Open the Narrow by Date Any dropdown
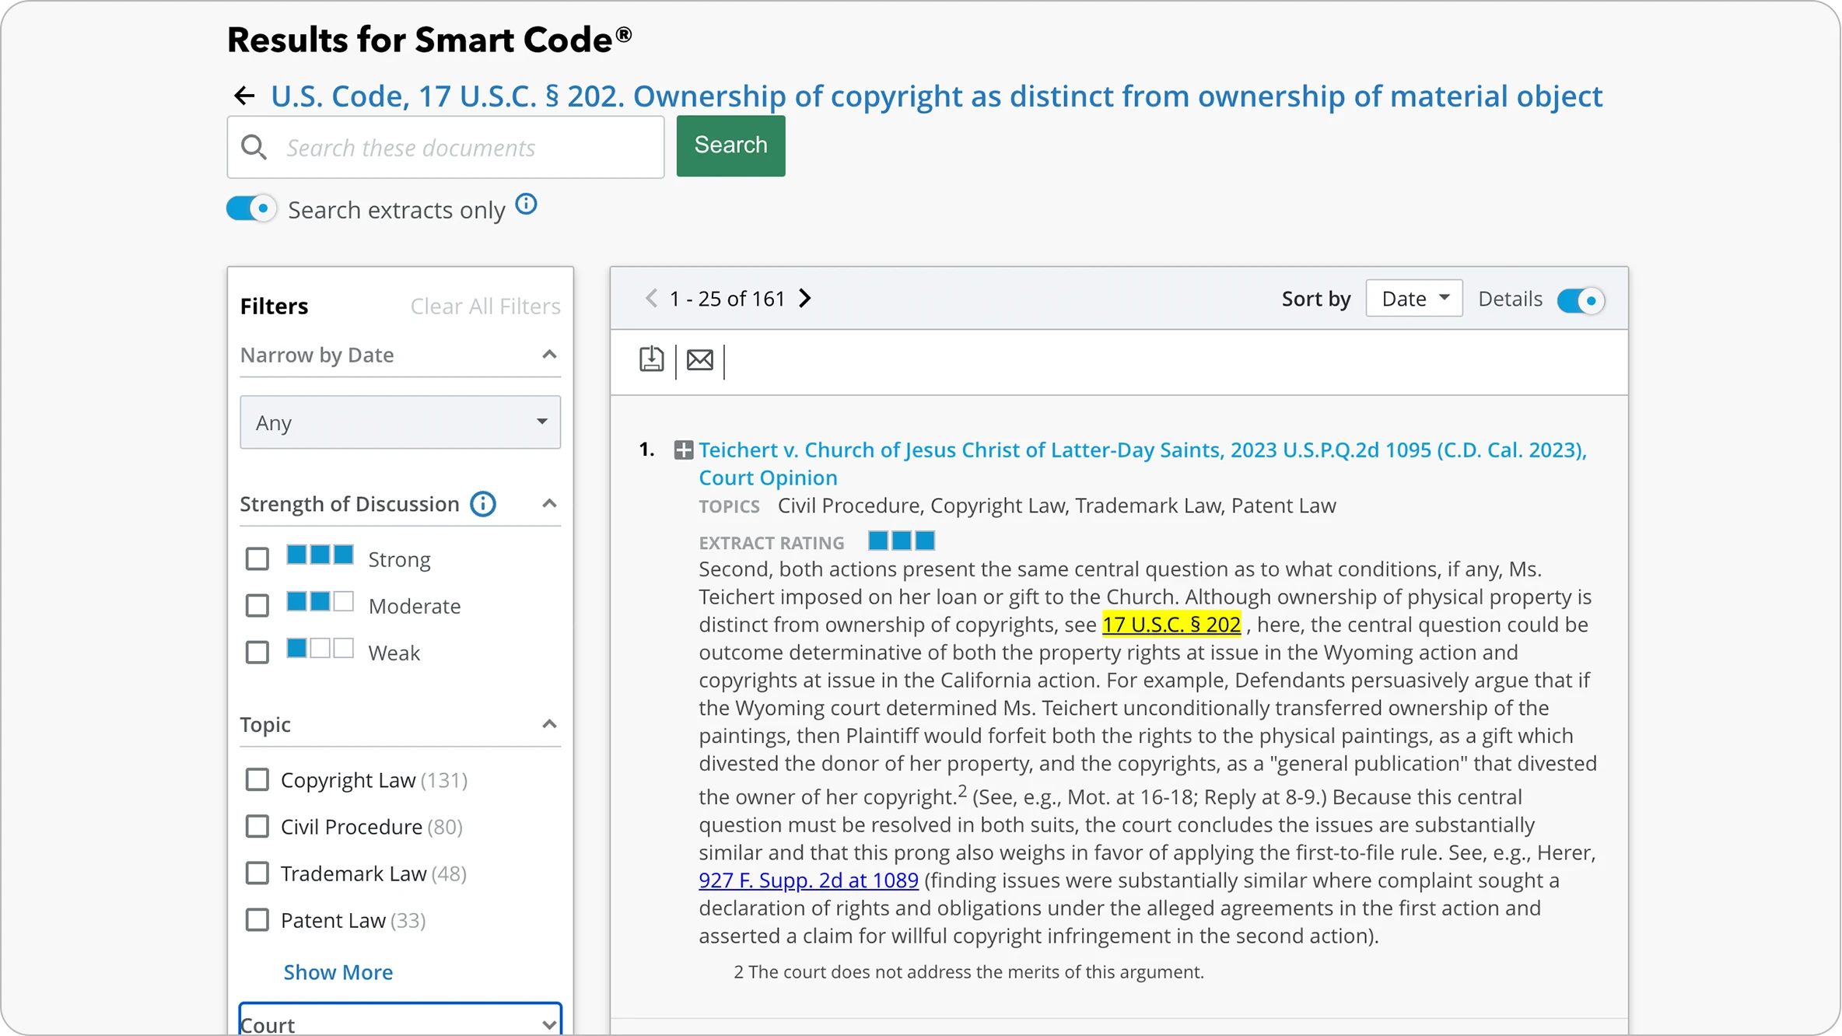Viewport: 1842px width, 1036px height. 400,422
